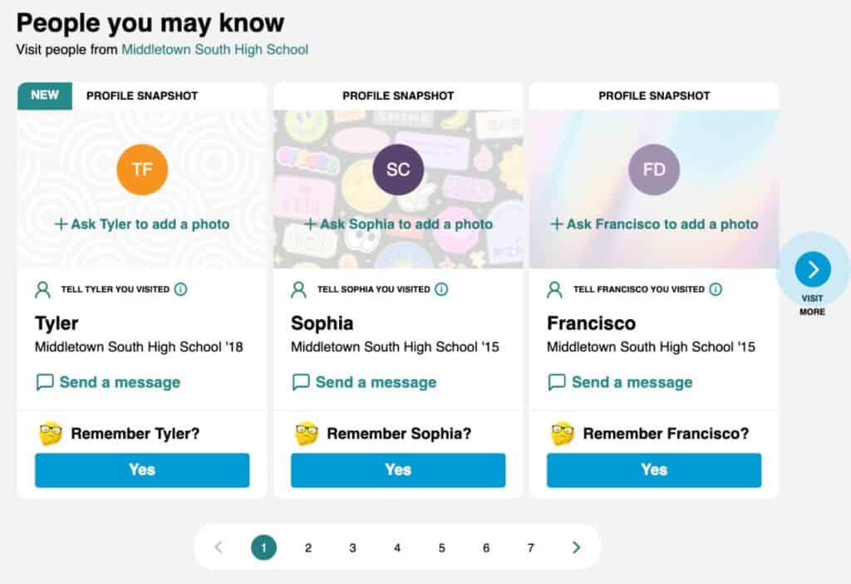Ask Tyler to add a photo
The image size is (851, 584).
tap(142, 224)
